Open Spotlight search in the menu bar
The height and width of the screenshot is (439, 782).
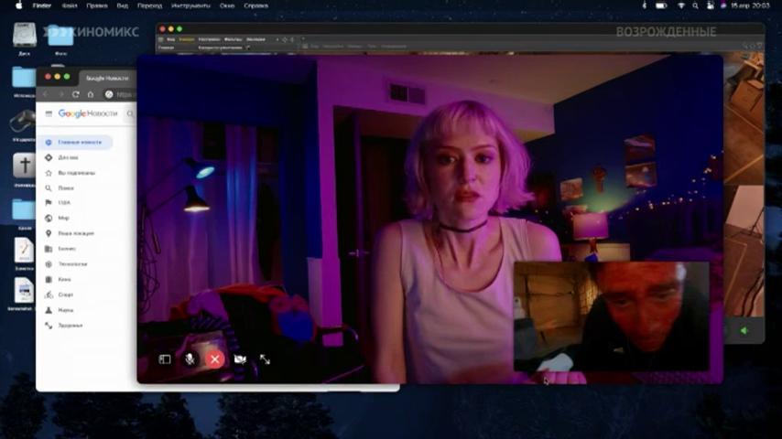pyautogui.click(x=695, y=5)
